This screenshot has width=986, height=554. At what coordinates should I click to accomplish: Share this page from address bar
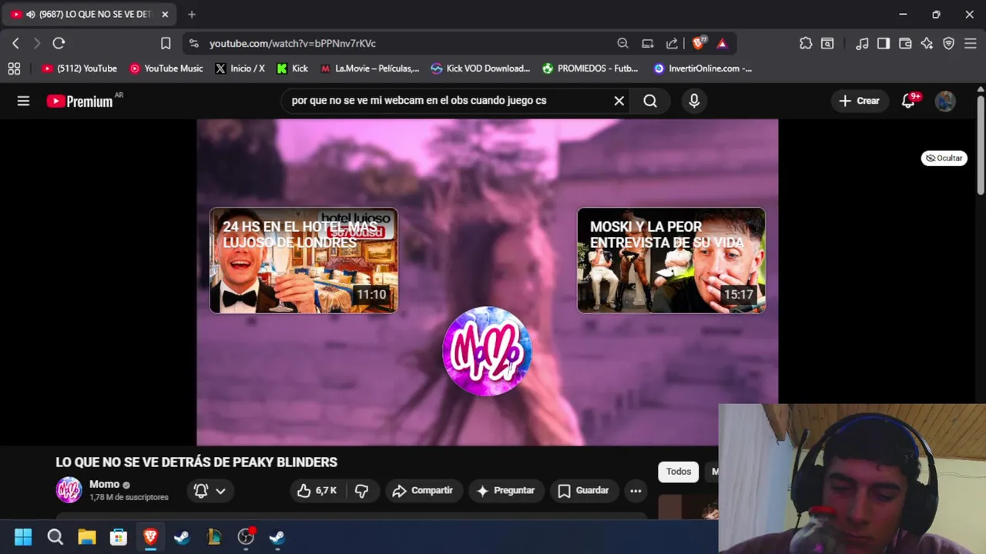(x=672, y=43)
